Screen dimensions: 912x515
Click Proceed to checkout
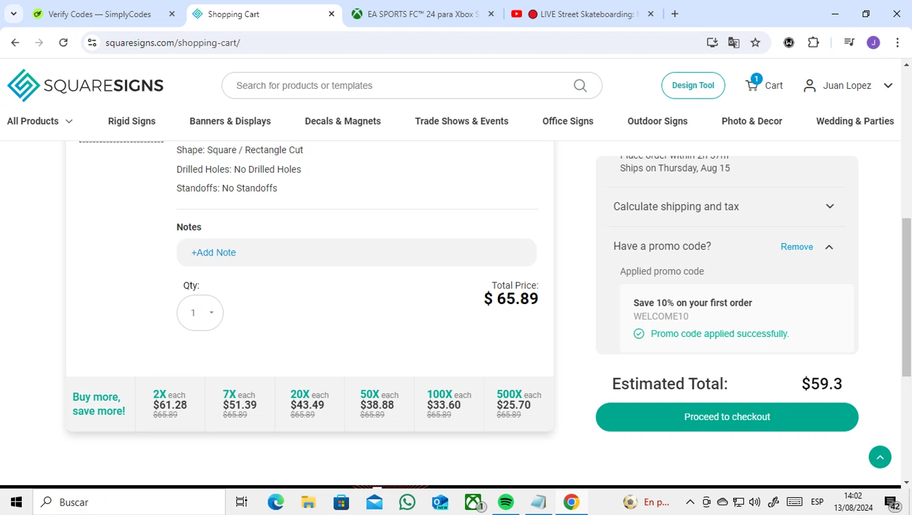(x=727, y=417)
